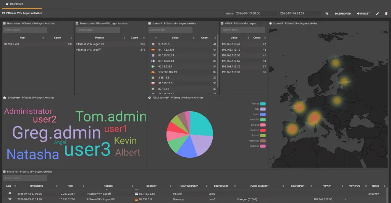Click the Dashboard home icon
The height and width of the screenshot is (203, 391).
(x=7, y=4)
